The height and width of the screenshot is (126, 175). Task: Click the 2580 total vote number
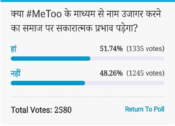click(63, 110)
